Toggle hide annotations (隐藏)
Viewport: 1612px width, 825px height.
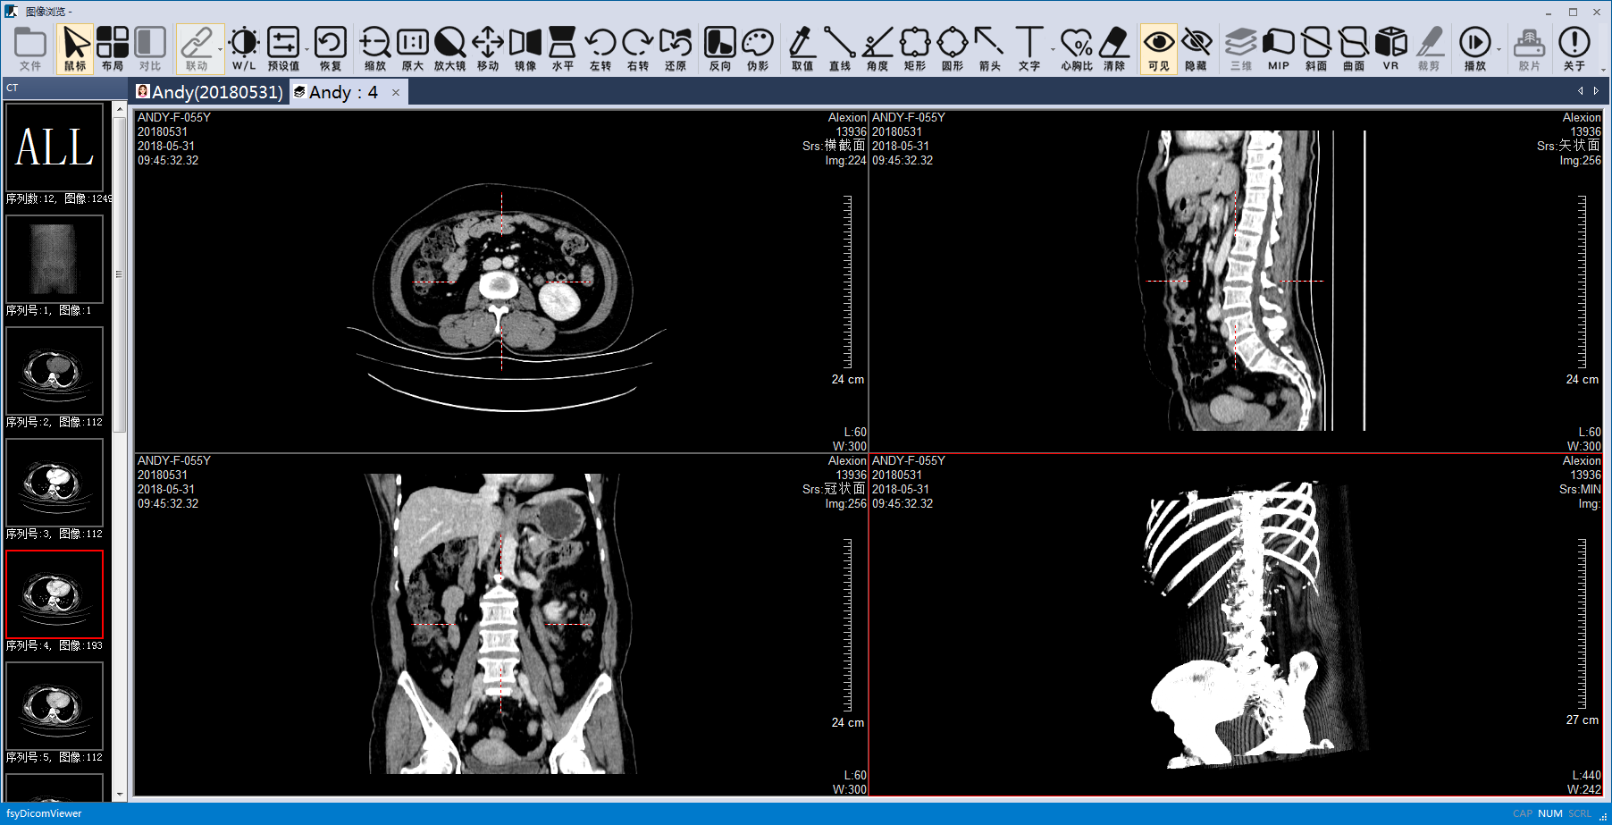[x=1196, y=49]
